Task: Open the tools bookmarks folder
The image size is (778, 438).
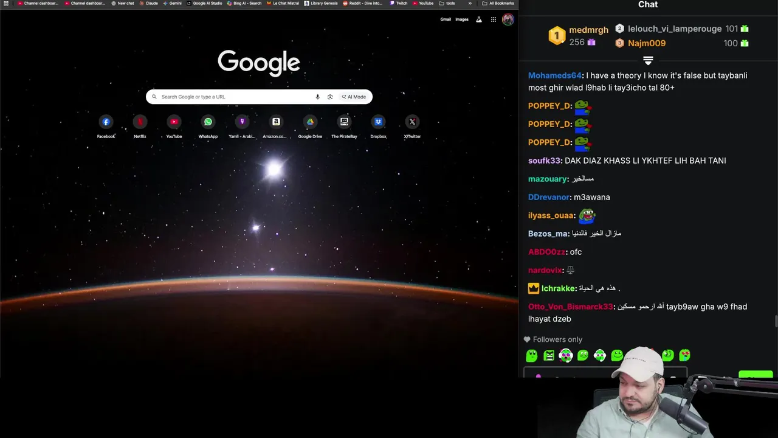Action: (447, 3)
